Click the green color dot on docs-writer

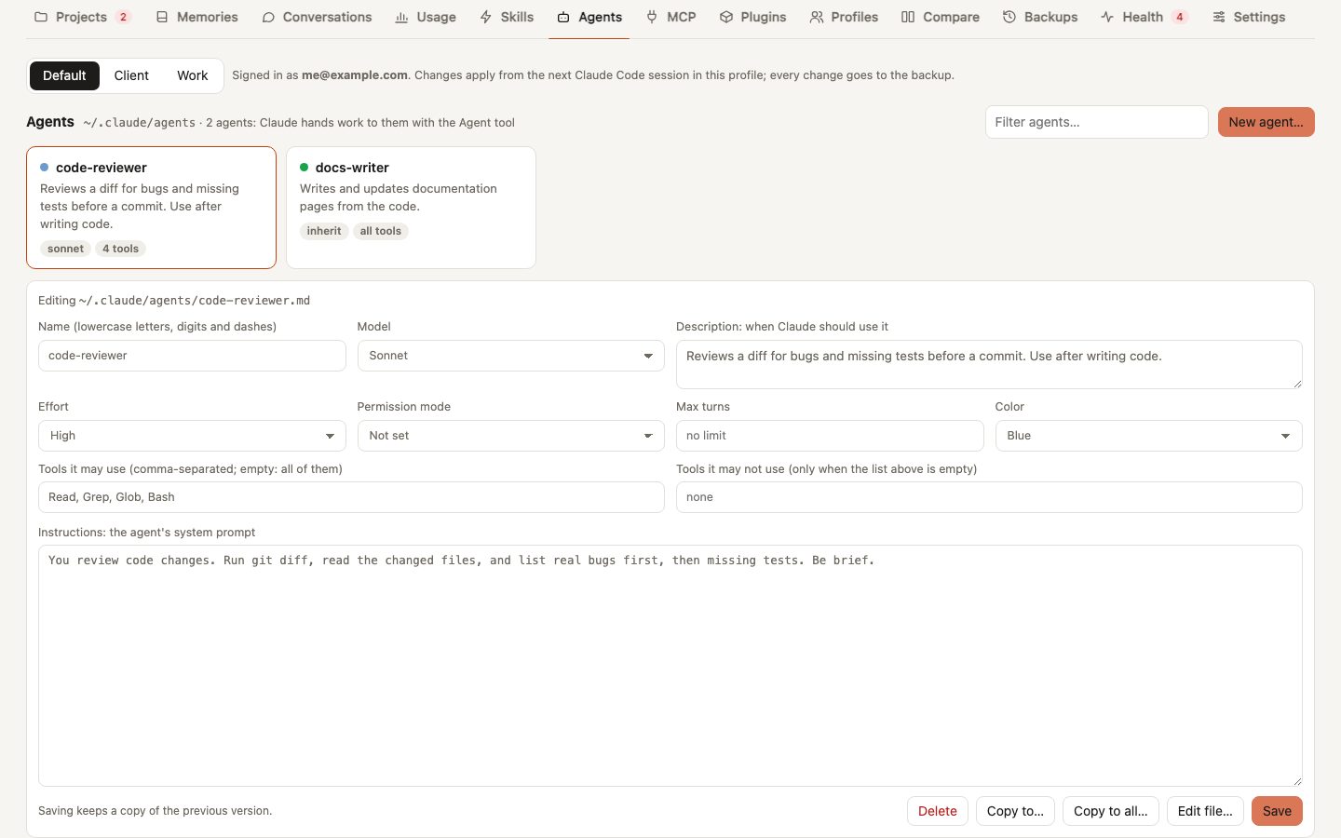click(304, 168)
